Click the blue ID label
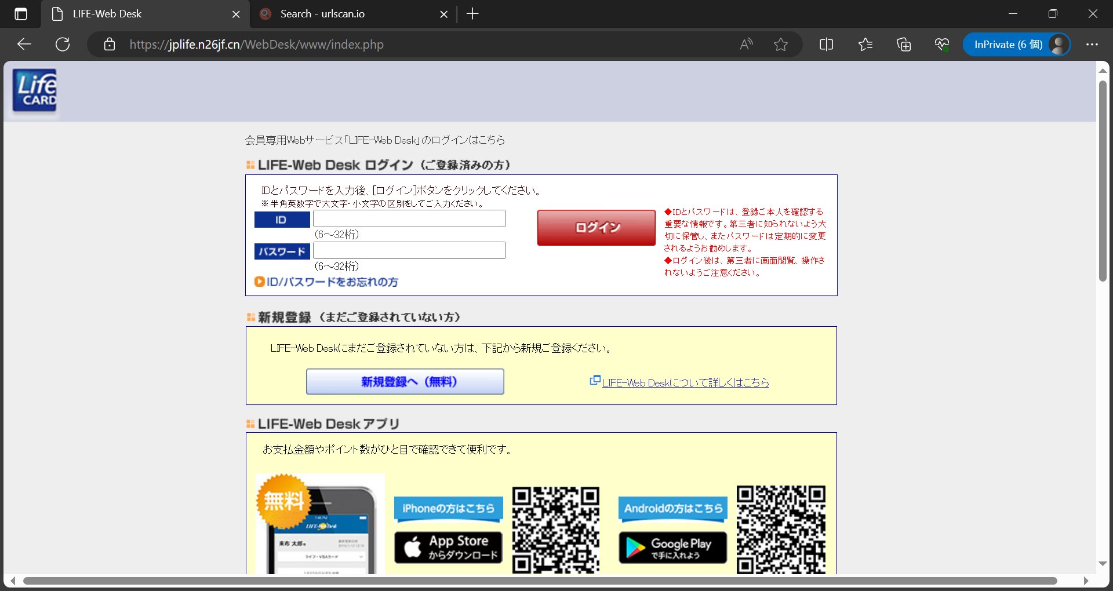This screenshot has width=1113, height=591. pos(282,220)
